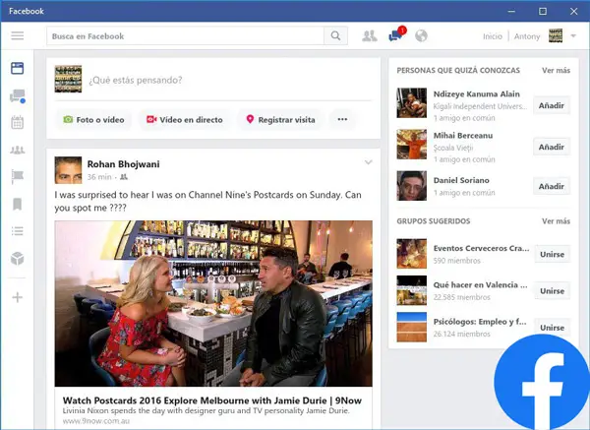This screenshot has height=430, width=590.
Task: Open more composer options (three dots)
Action: click(342, 119)
